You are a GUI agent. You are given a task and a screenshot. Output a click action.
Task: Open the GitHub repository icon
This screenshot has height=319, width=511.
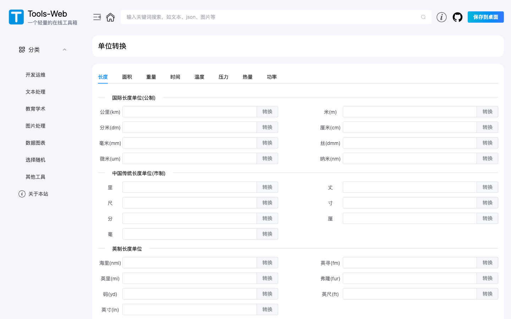(x=457, y=17)
